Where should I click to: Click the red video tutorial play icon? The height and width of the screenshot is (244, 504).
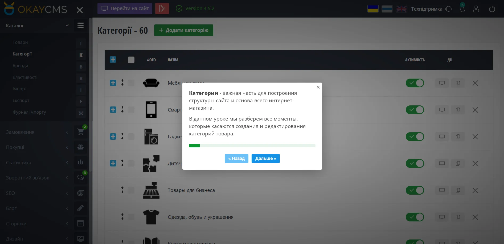(x=162, y=8)
